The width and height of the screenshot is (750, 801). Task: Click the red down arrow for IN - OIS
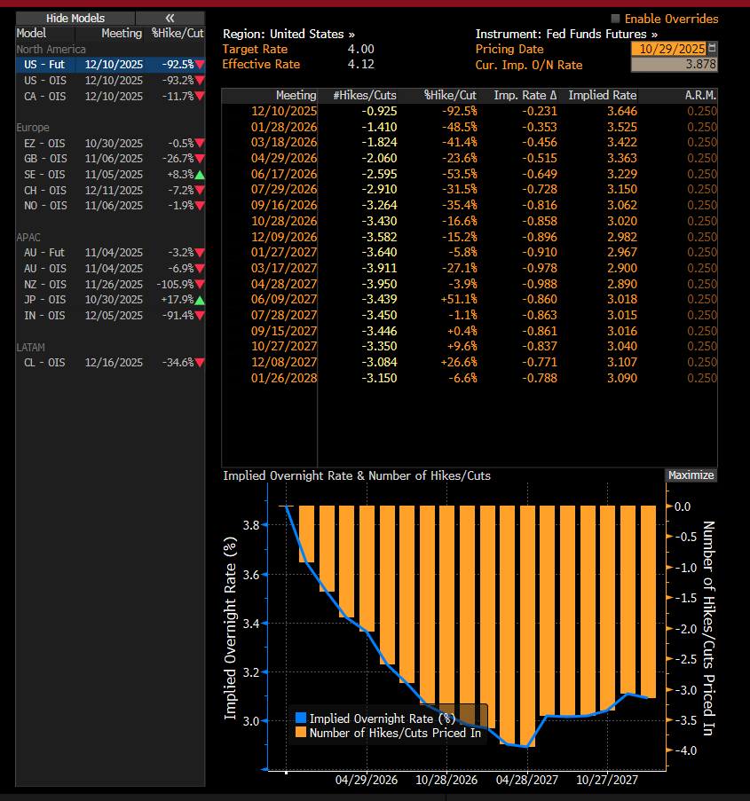pyautogui.click(x=200, y=316)
